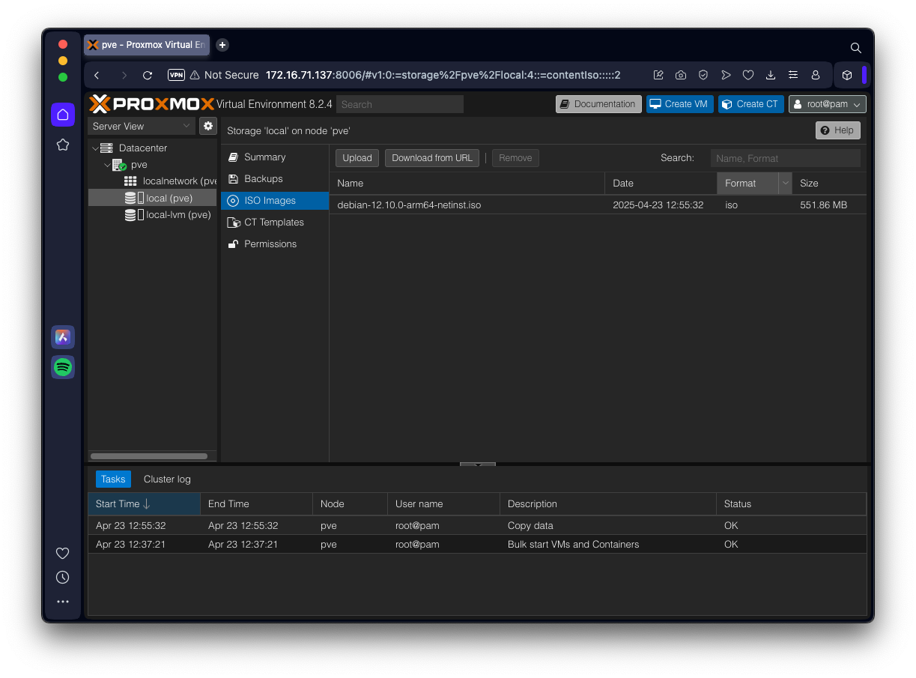This screenshot has width=916, height=678.
Task: Click Download from URL button
Action: [x=432, y=158]
